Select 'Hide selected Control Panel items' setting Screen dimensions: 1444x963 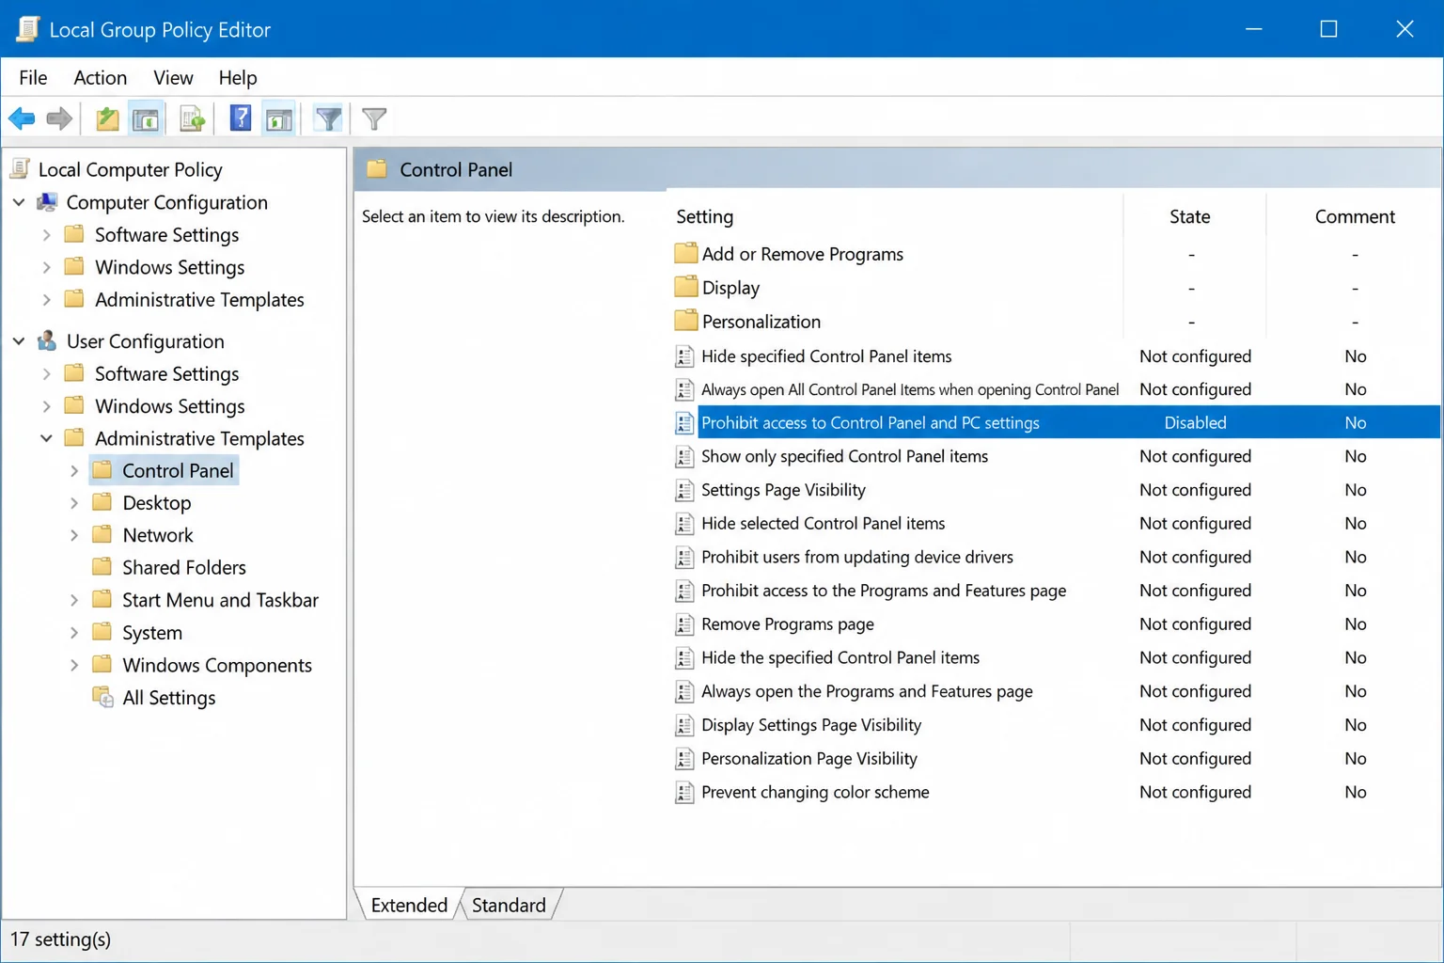[823, 523]
